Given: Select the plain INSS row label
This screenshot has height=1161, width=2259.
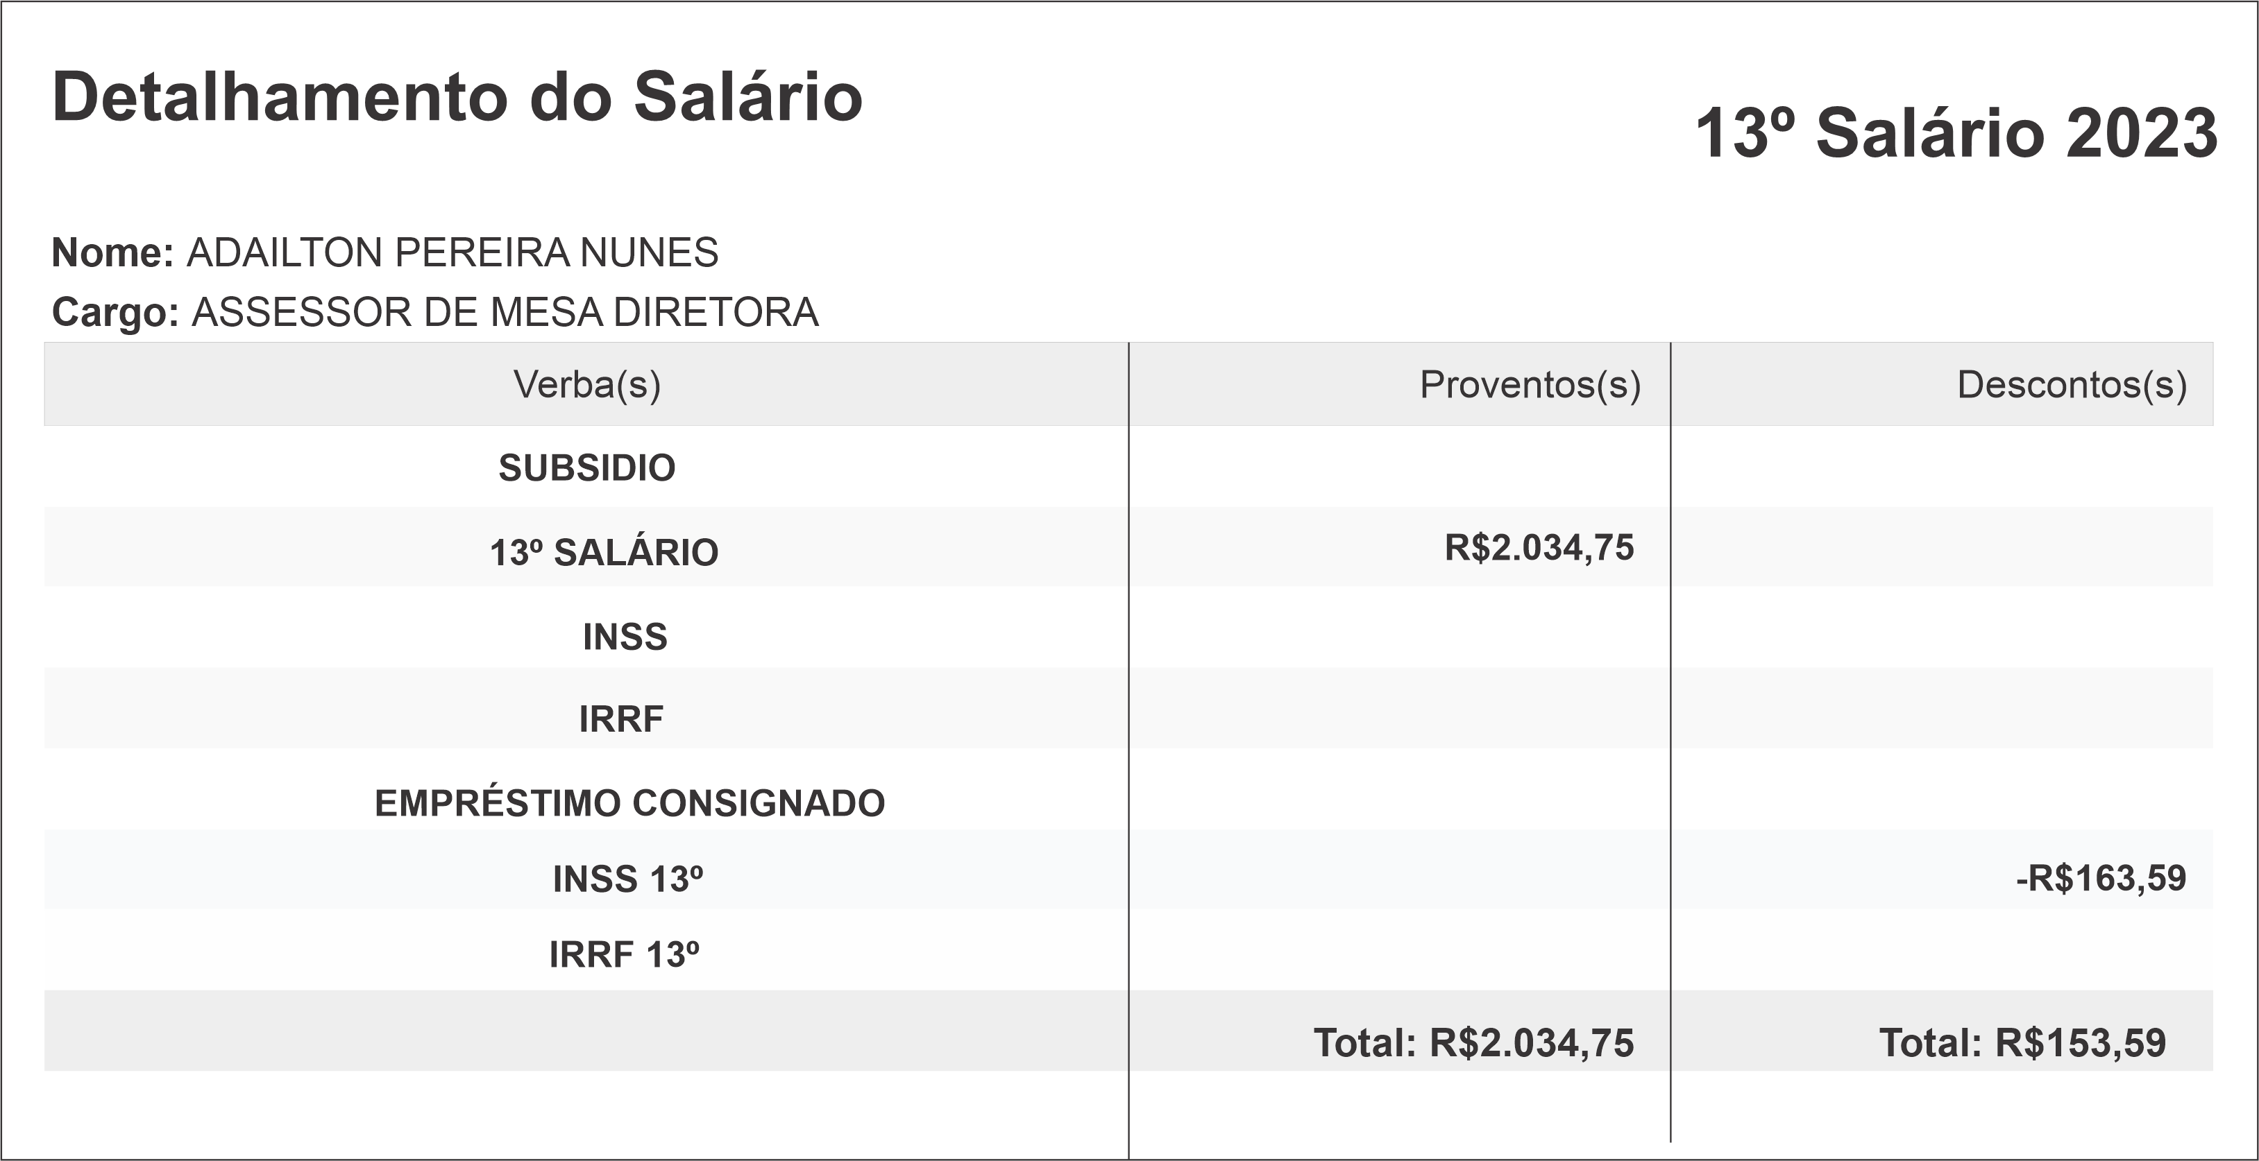Looking at the screenshot, I should (625, 637).
